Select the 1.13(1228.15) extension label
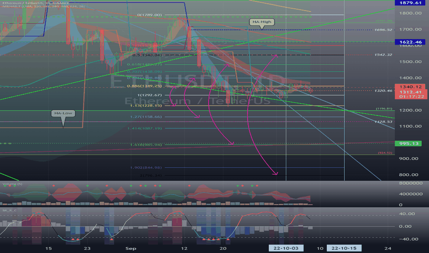Image resolution: width=429 pixels, height=253 pixels. pyautogui.click(x=146, y=106)
